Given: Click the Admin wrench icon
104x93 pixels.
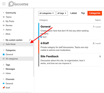Looking at the screenshot, I should pyautogui.click(x=3, y=30).
